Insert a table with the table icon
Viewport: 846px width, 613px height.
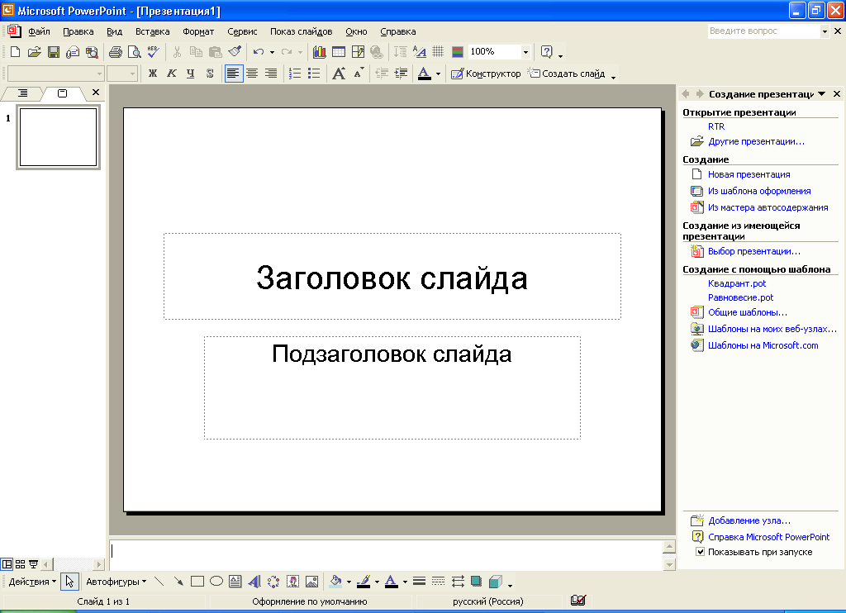(339, 52)
